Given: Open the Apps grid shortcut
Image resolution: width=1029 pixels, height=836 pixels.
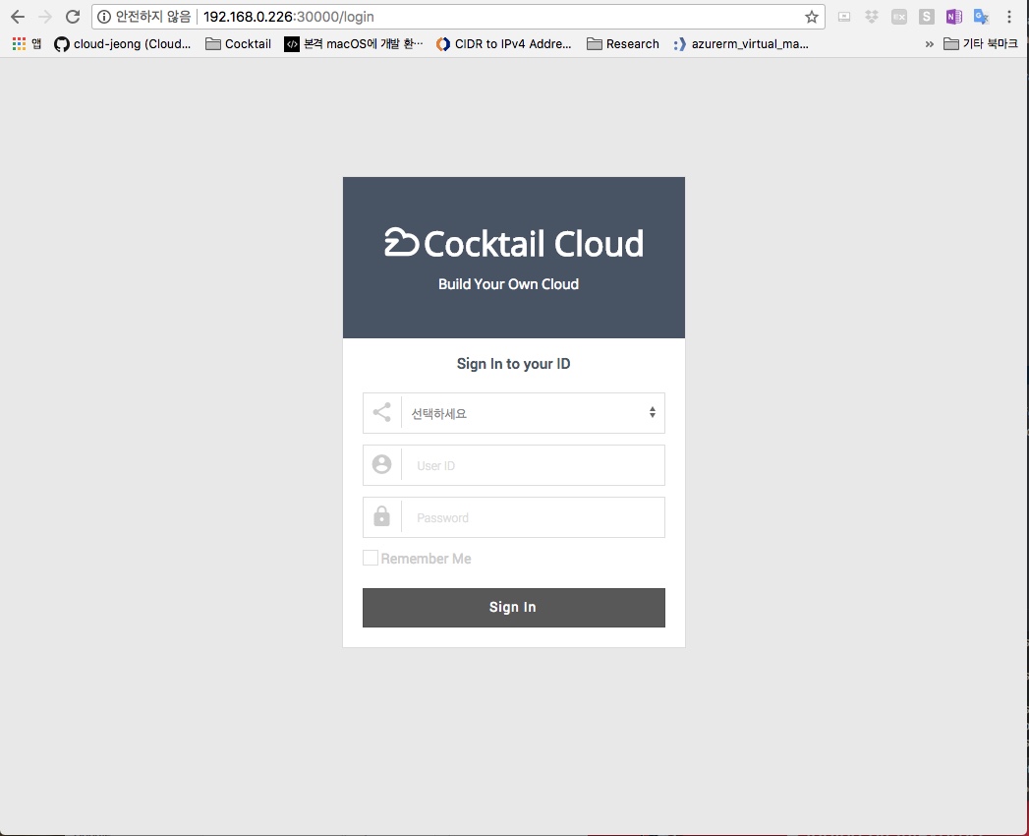Looking at the screenshot, I should (x=19, y=44).
